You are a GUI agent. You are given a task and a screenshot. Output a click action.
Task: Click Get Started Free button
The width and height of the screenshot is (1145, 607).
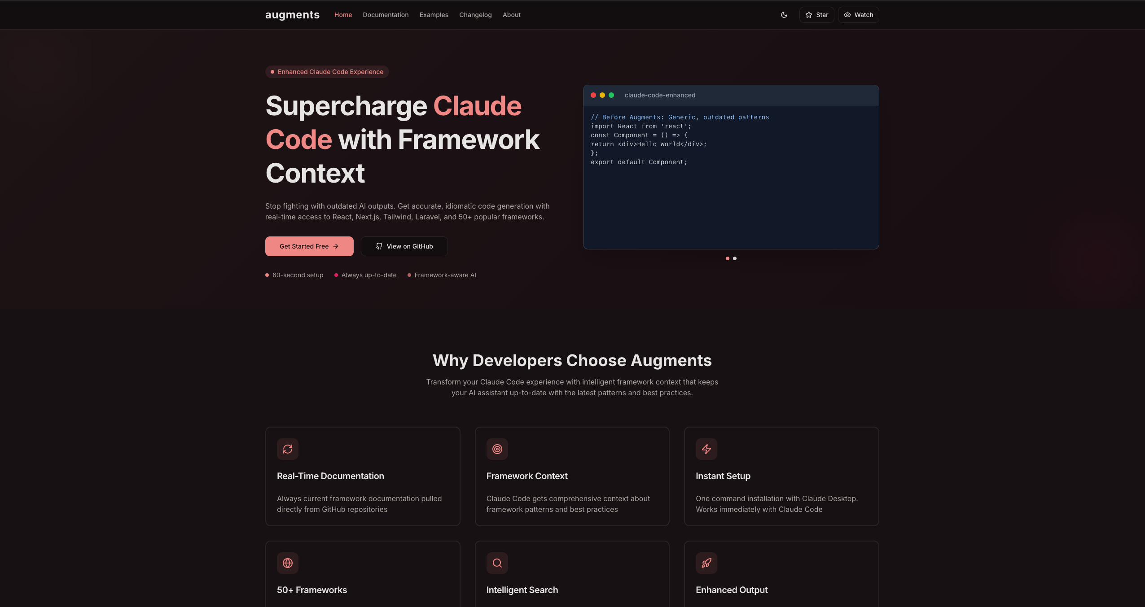click(x=309, y=246)
